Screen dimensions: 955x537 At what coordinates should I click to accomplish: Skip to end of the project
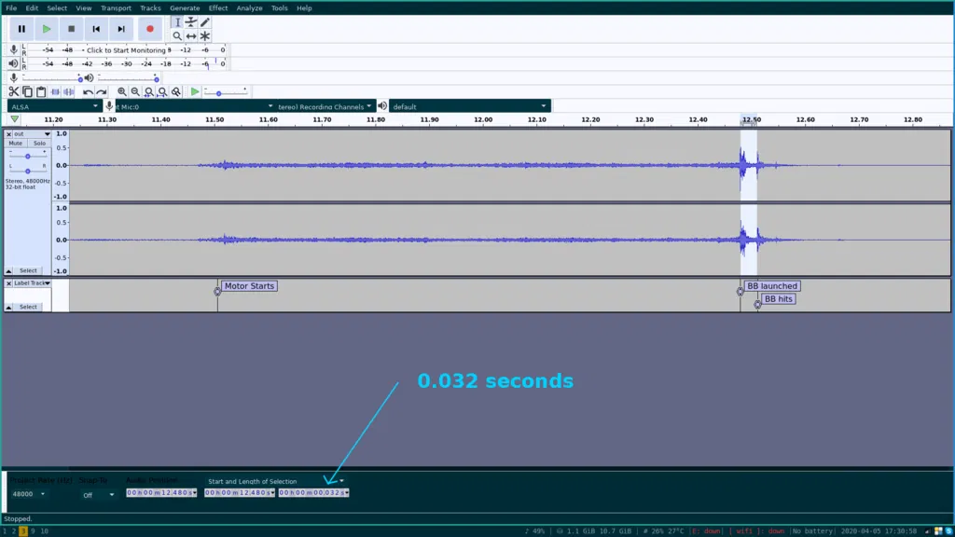[121, 29]
